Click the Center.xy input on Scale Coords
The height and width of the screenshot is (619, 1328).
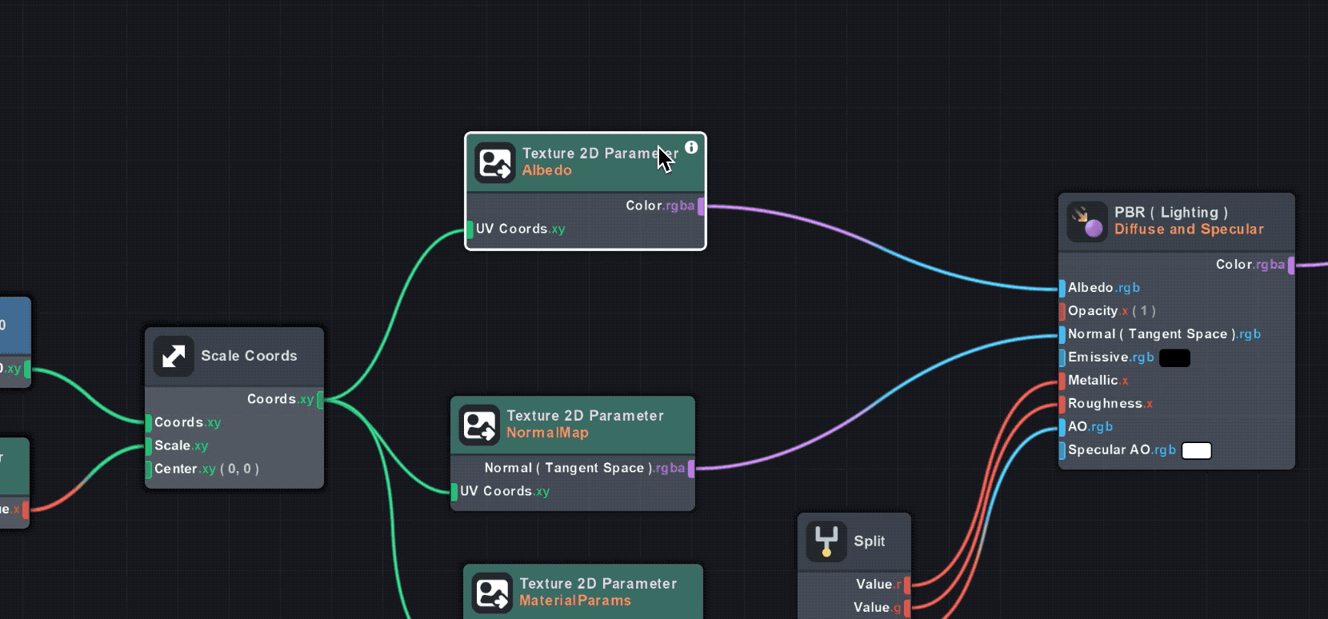tap(149, 469)
